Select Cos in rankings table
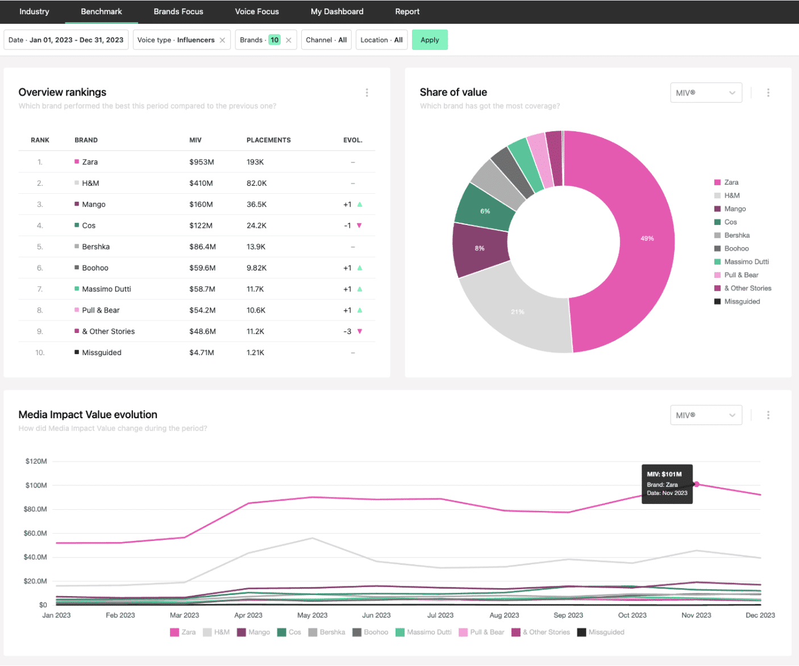This screenshot has width=799, height=666. pyautogui.click(x=197, y=226)
